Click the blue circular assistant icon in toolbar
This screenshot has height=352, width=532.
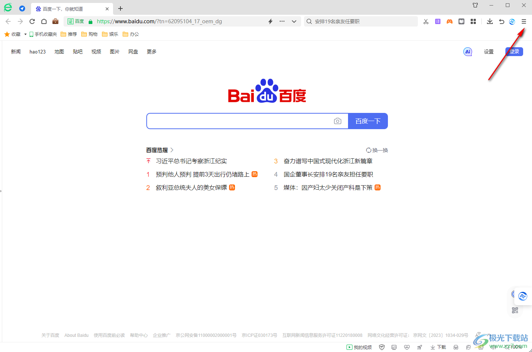pos(512,21)
